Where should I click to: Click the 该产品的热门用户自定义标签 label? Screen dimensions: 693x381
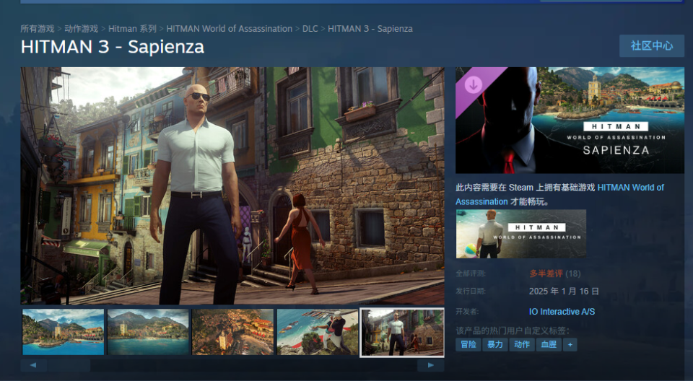click(x=513, y=330)
